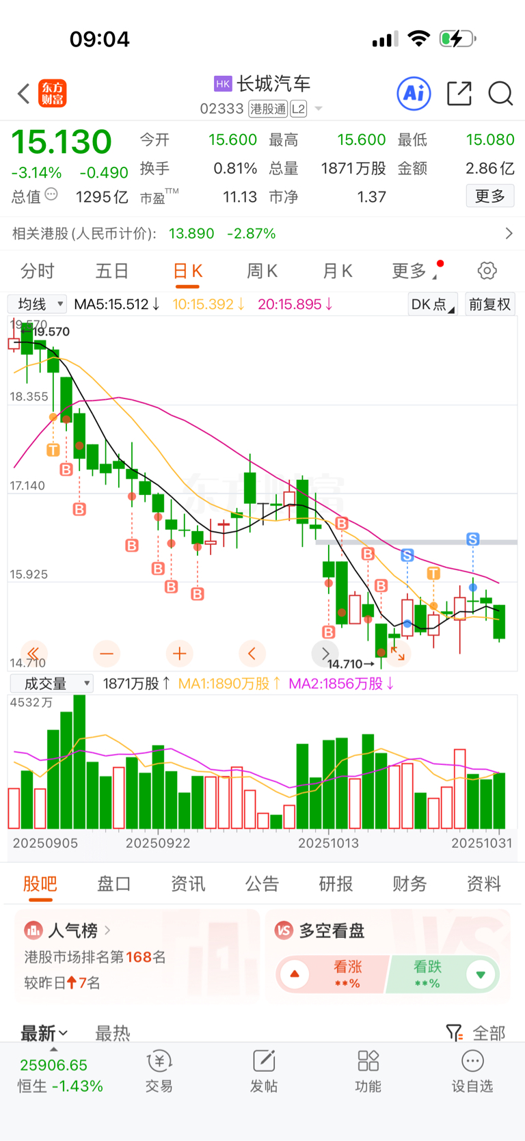Open the search magnifier icon
This screenshot has height=1141, width=525.
500,94
